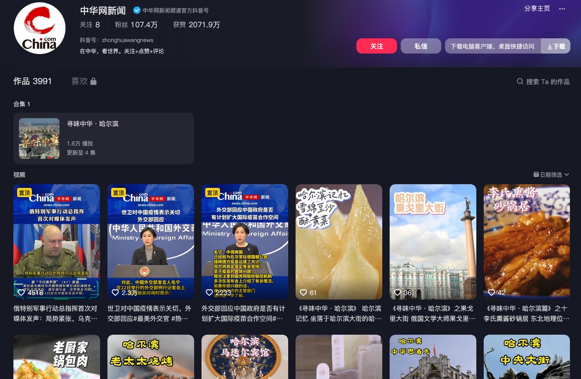
Task: Click the heart icon with 42 likes
Action: point(491,293)
